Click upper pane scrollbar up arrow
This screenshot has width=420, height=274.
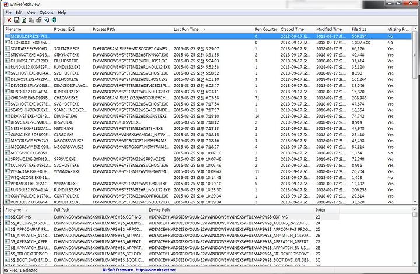click(415, 29)
